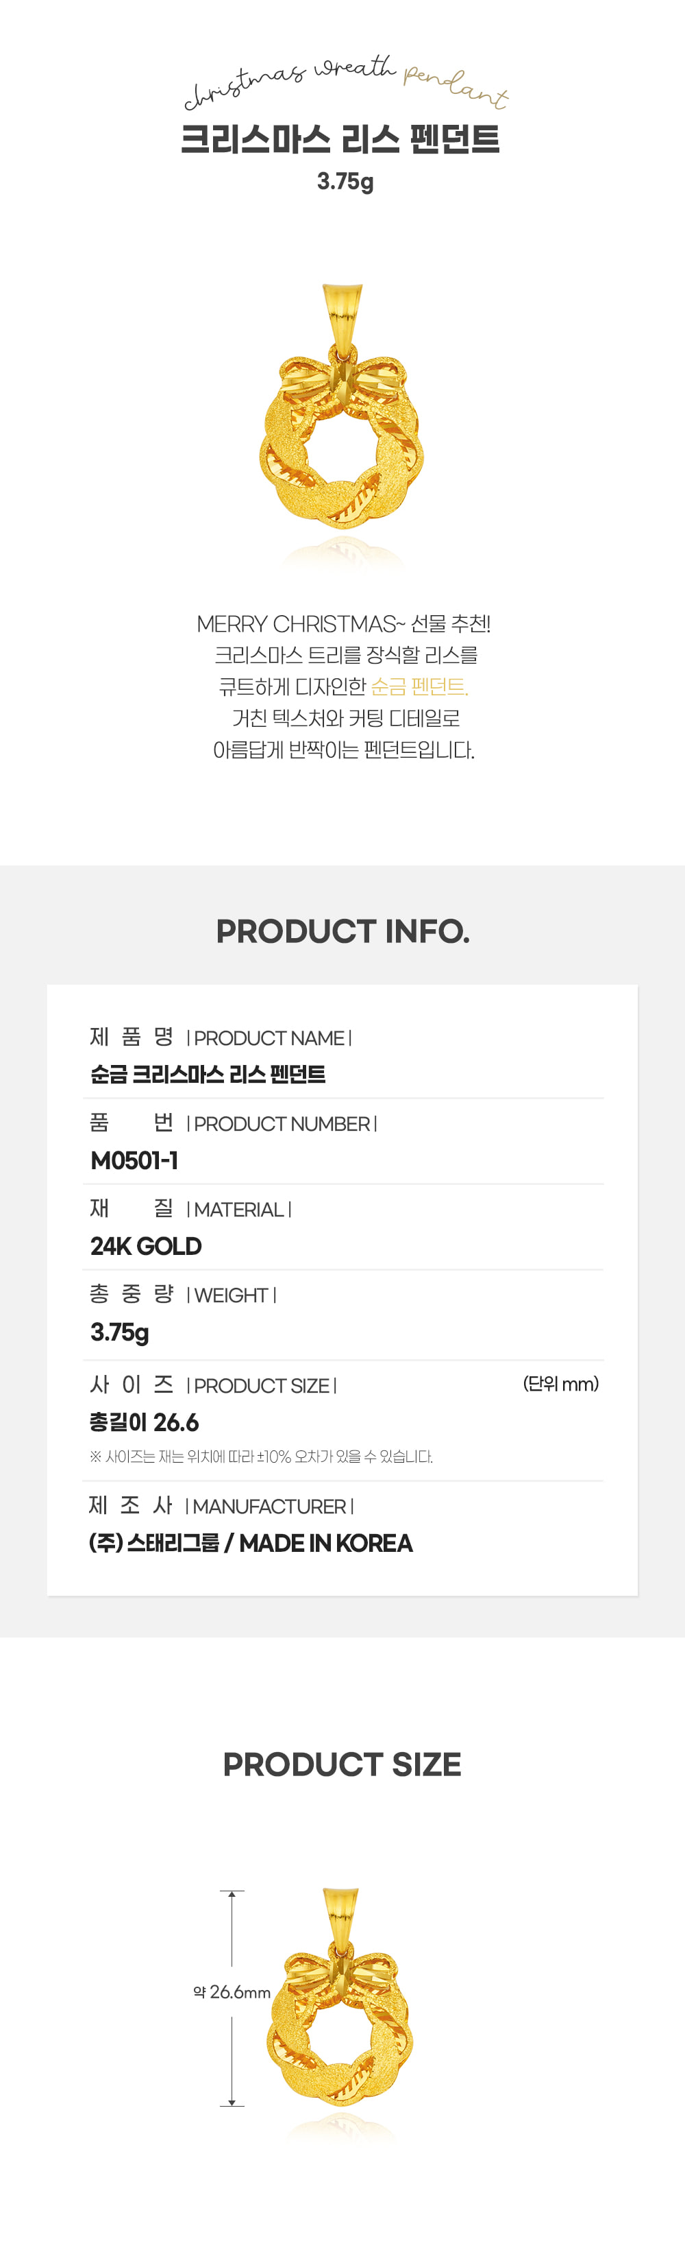Click the 24K GOLD material value
The width and height of the screenshot is (685, 2263).
(x=146, y=1247)
